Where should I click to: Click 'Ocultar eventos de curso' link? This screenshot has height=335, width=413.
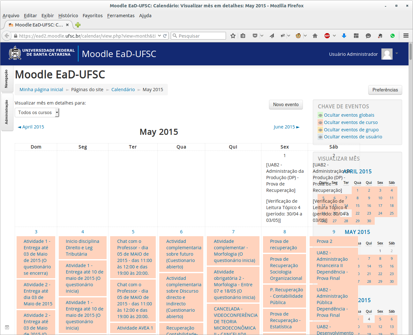351,122
